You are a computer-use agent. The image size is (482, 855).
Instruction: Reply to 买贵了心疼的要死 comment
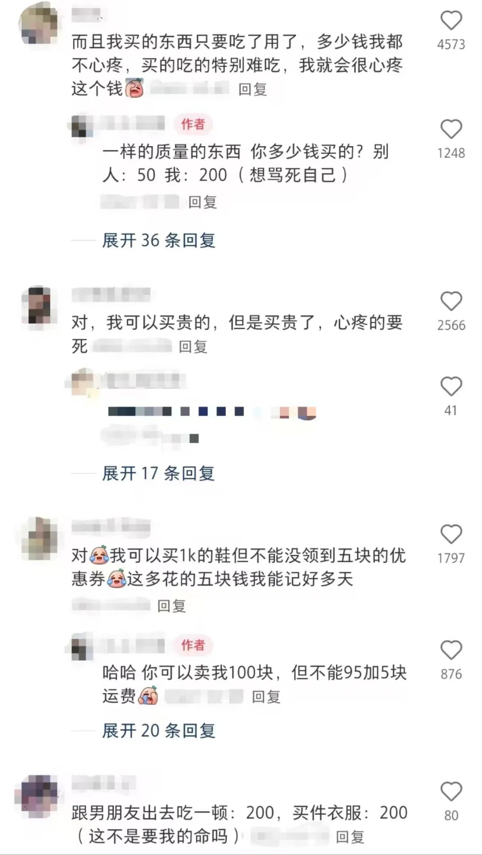193,346
